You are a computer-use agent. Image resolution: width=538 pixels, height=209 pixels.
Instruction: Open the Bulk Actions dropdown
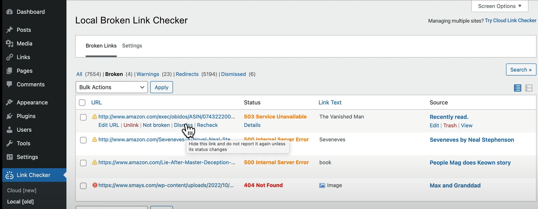(111, 87)
